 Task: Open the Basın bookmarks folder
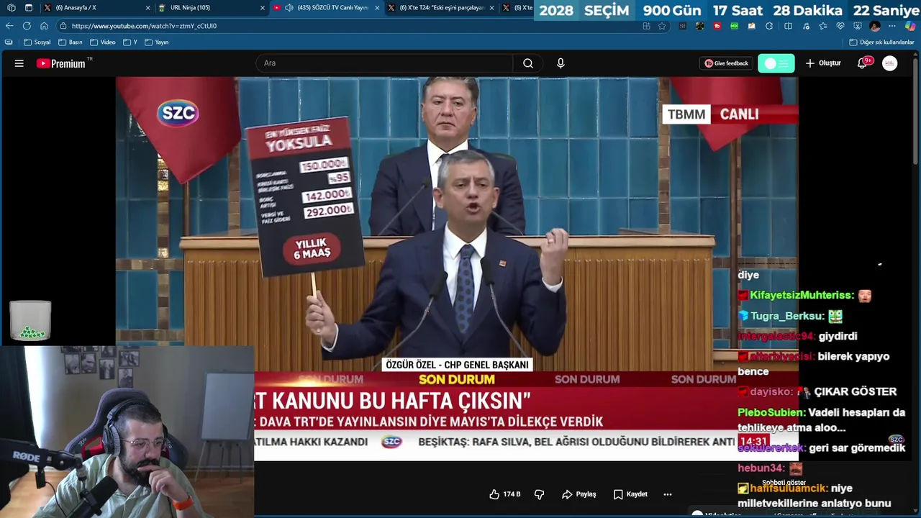[71, 42]
